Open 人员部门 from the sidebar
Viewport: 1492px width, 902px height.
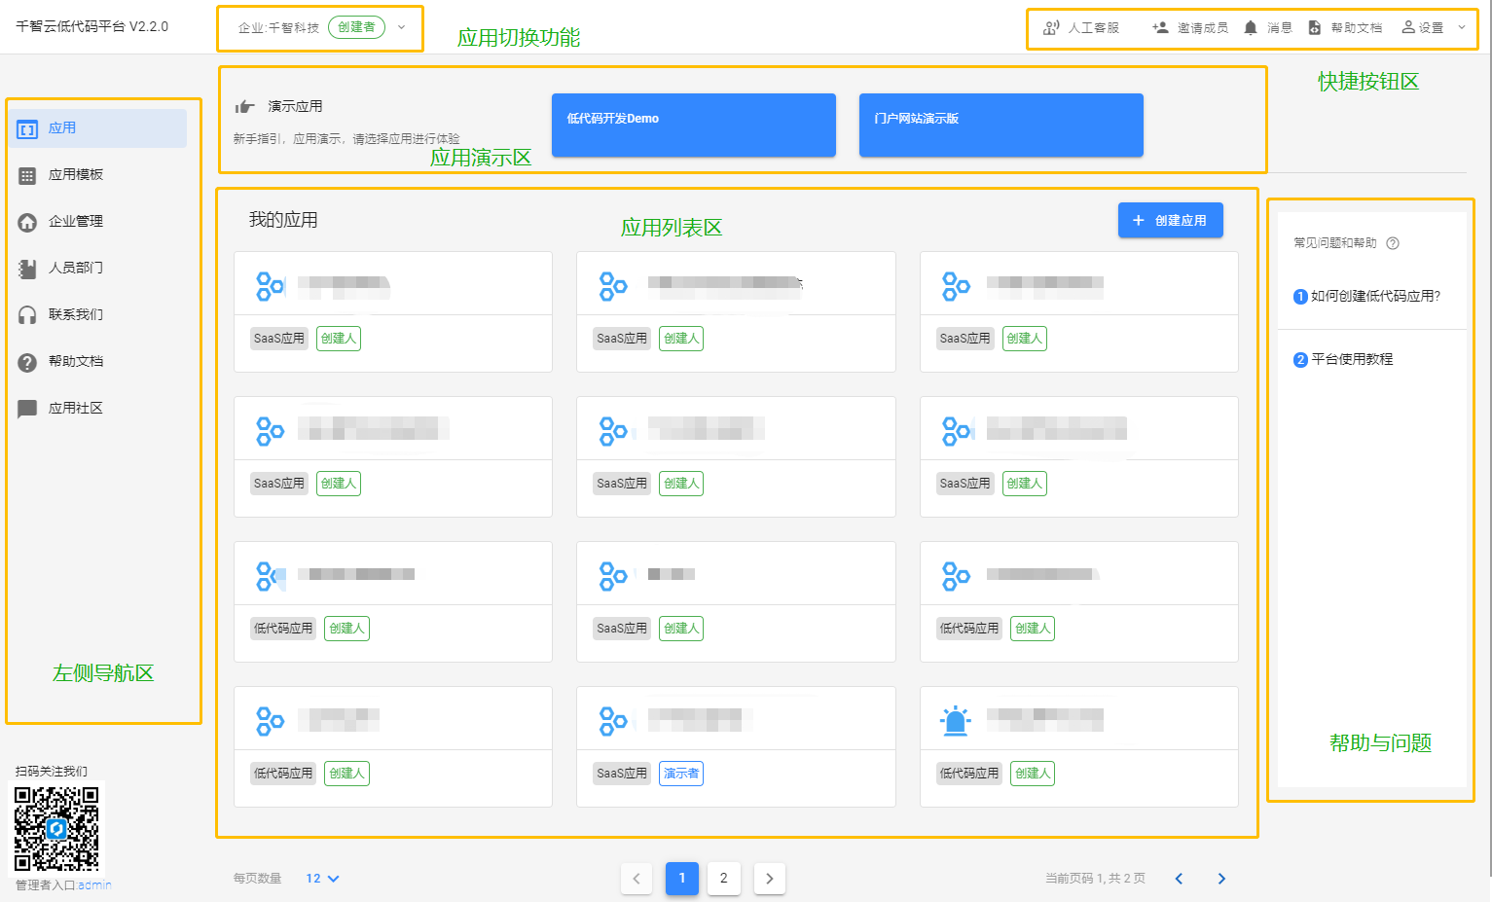coord(76,268)
